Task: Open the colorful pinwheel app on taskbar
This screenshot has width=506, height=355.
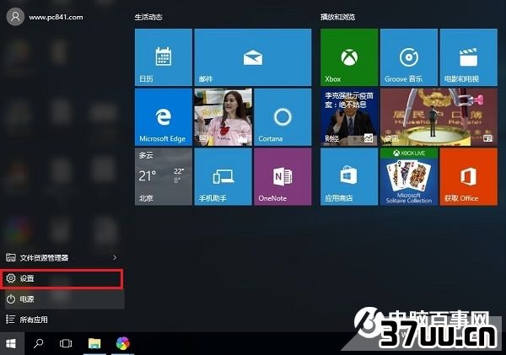Action: click(123, 344)
